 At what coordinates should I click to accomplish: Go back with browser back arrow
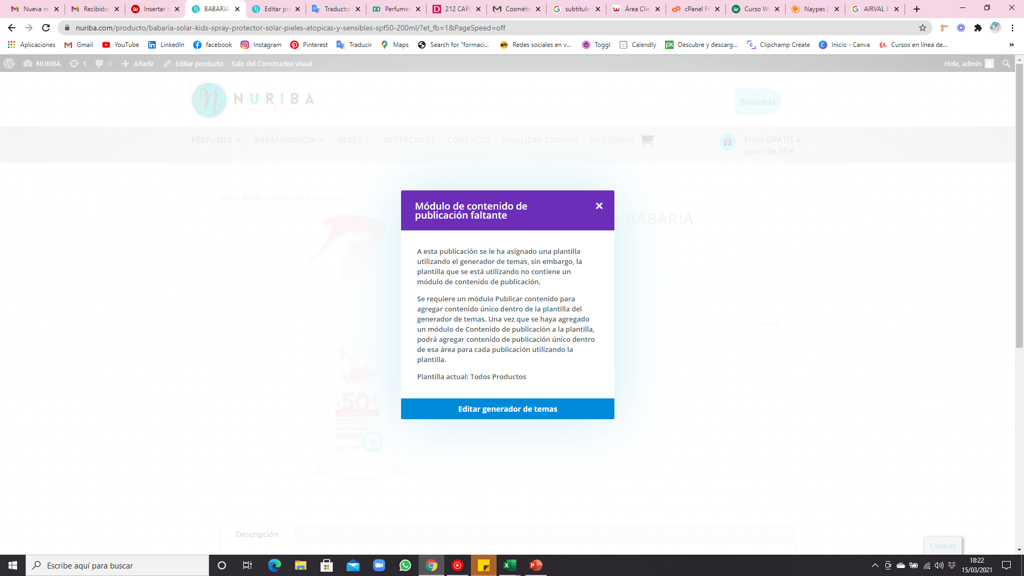point(12,28)
